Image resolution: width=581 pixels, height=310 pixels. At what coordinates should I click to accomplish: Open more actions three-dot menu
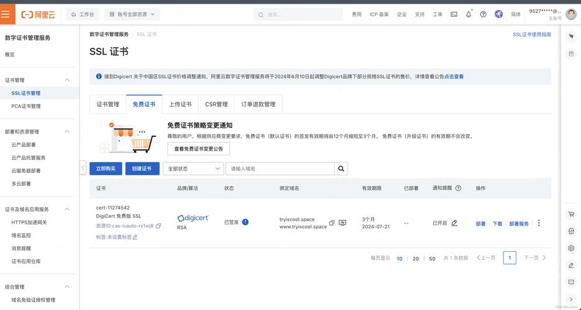coord(539,223)
